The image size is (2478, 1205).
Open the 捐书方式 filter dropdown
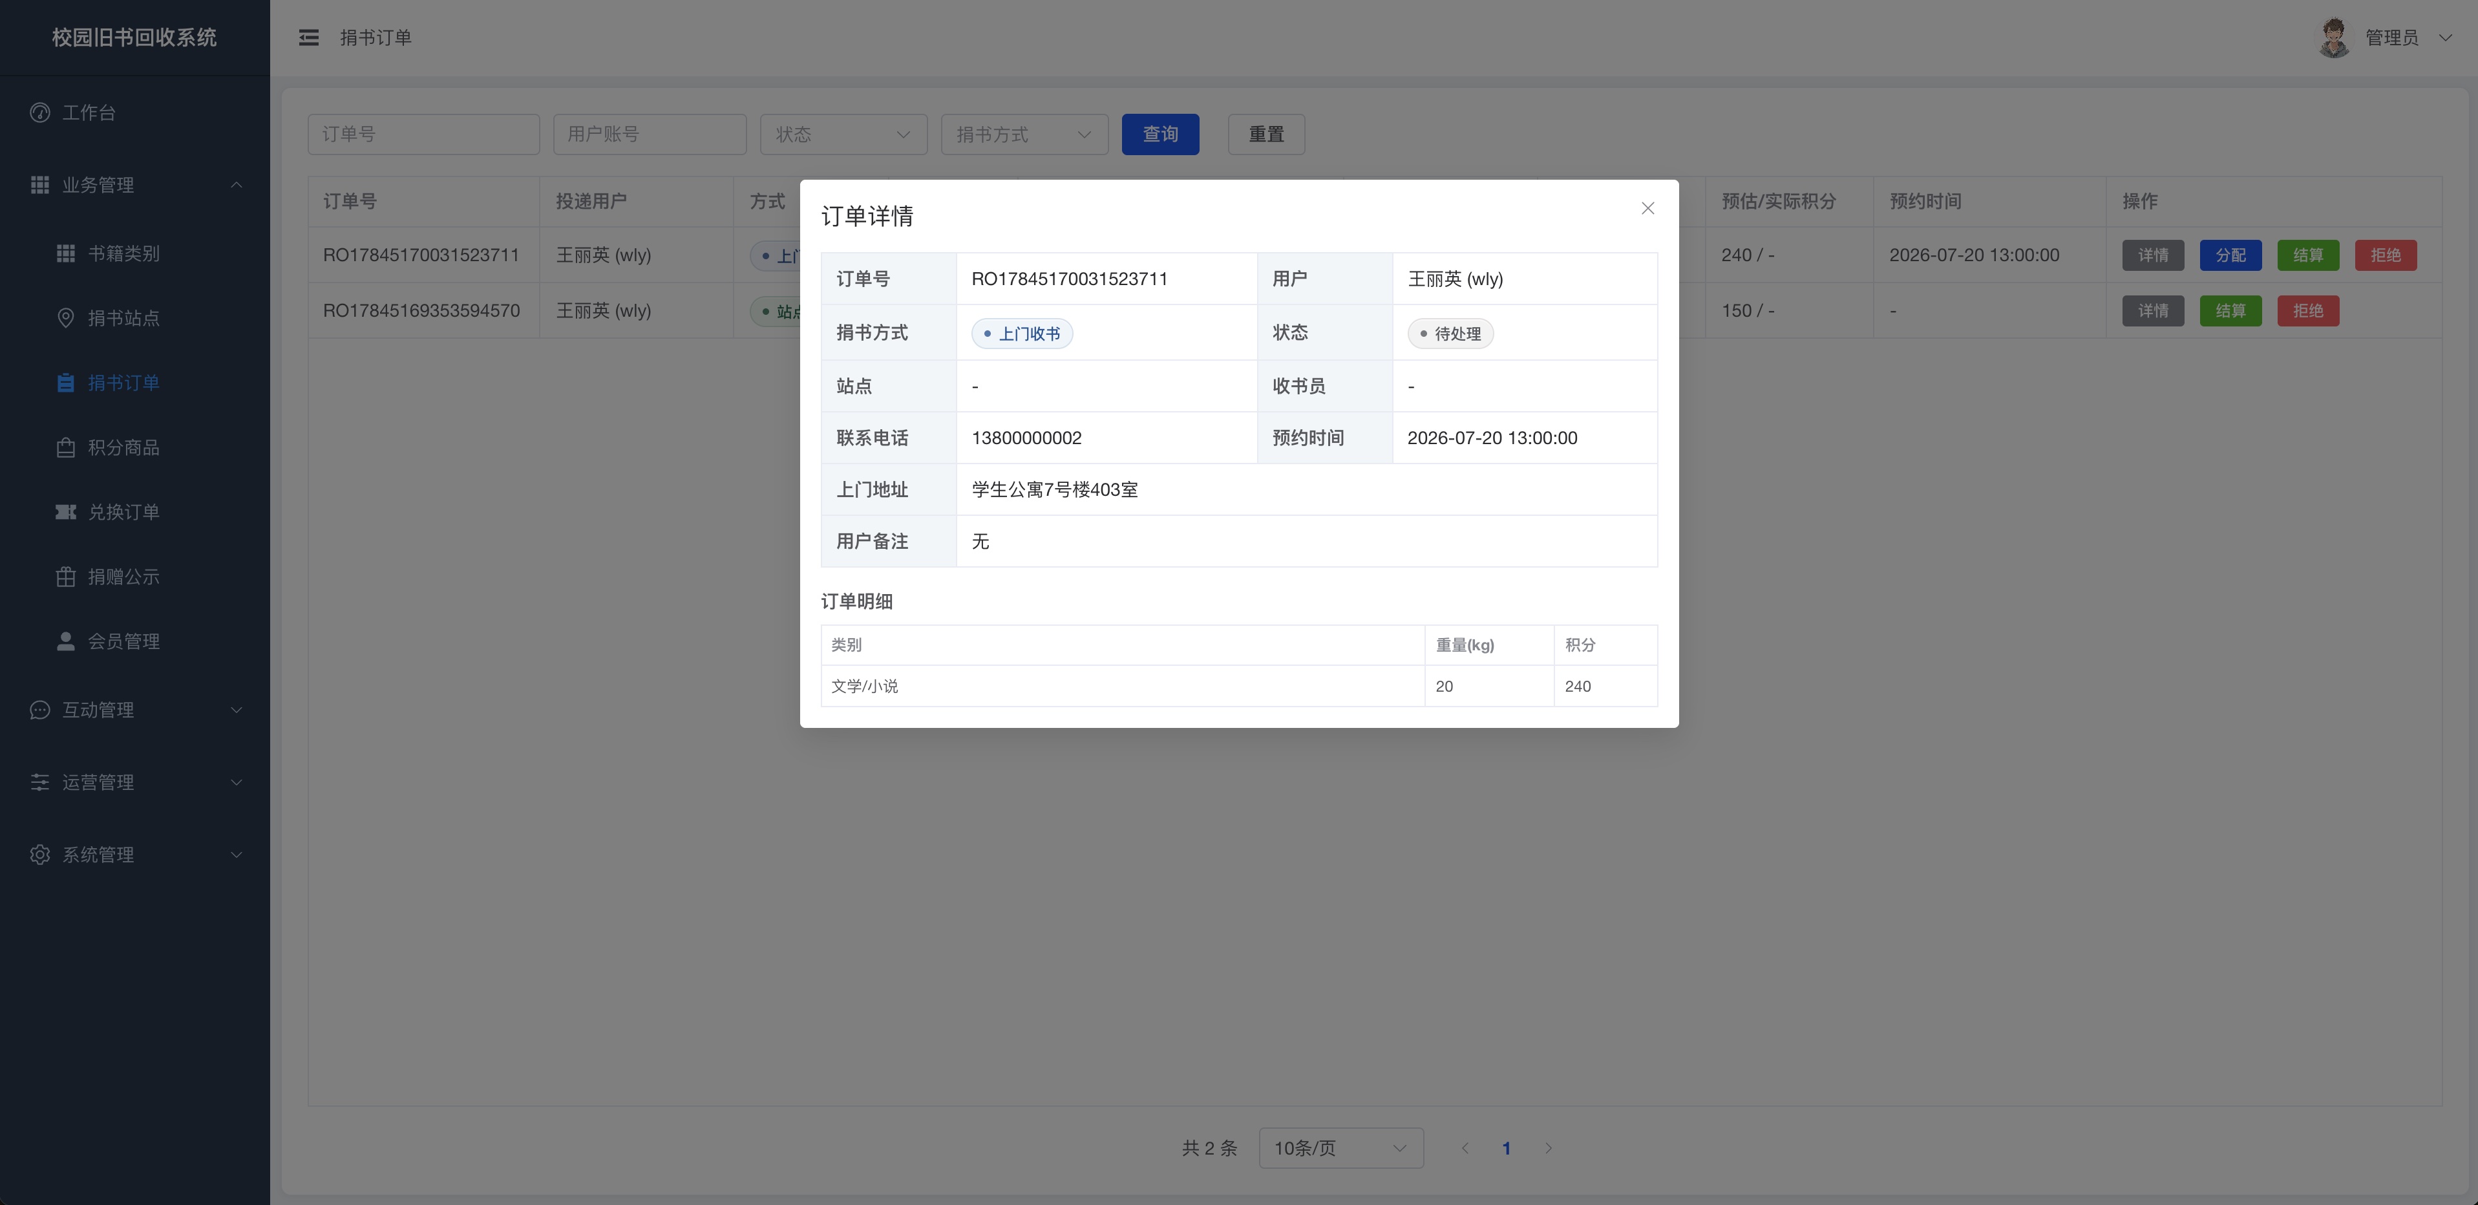point(1024,134)
